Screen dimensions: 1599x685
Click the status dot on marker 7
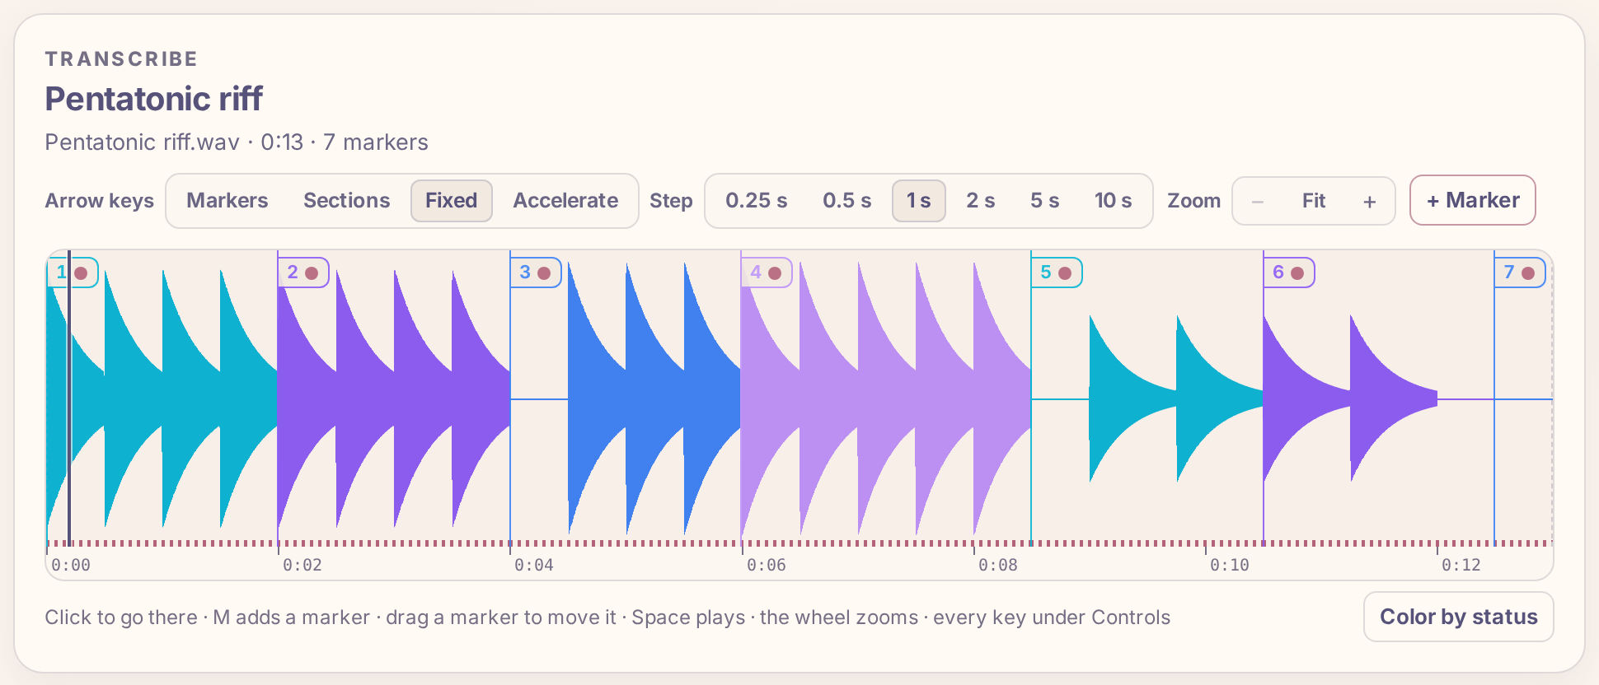coord(1528,273)
